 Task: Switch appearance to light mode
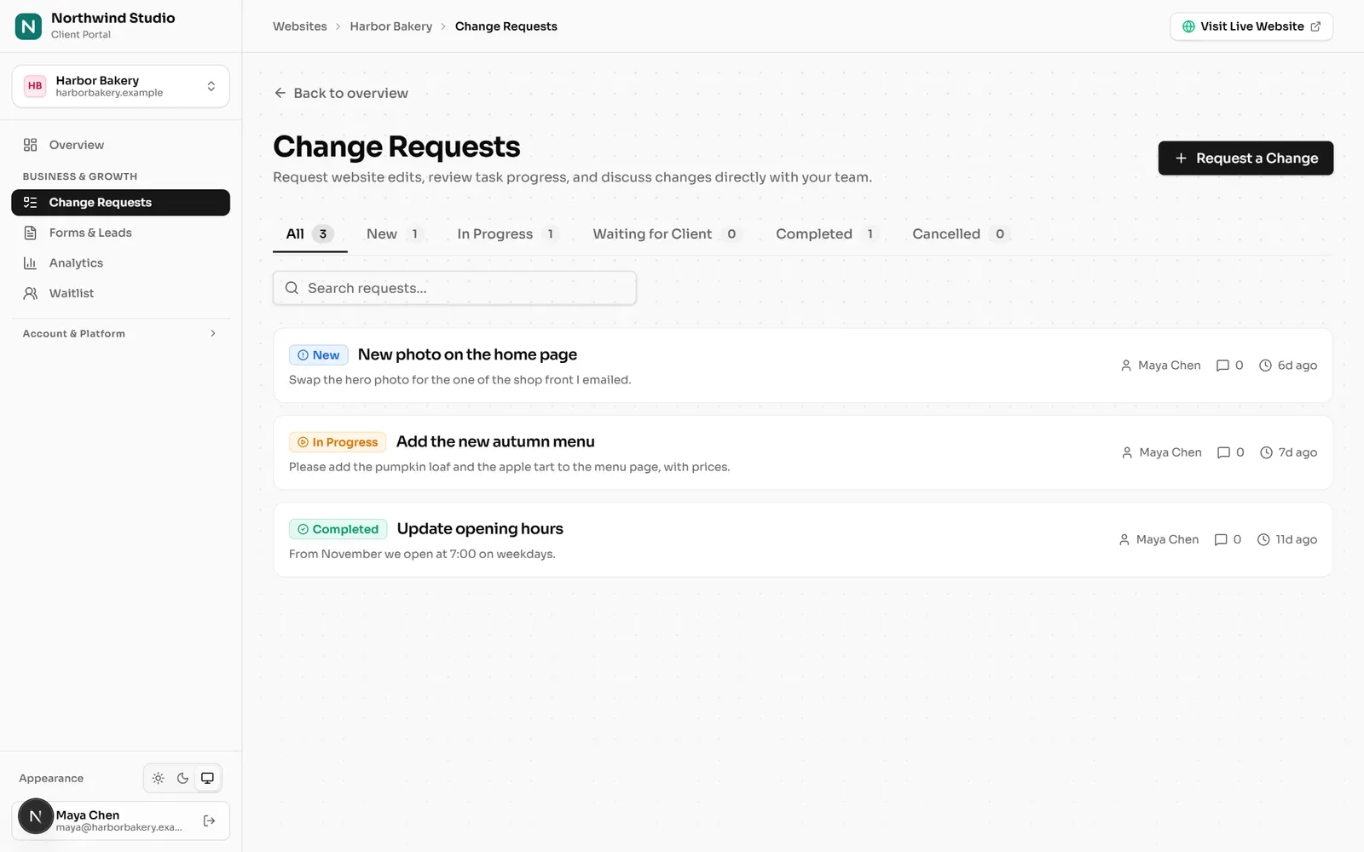point(159,778)
